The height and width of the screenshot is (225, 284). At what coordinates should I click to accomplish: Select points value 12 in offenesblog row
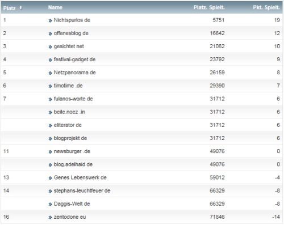click(x=277, y=33)
